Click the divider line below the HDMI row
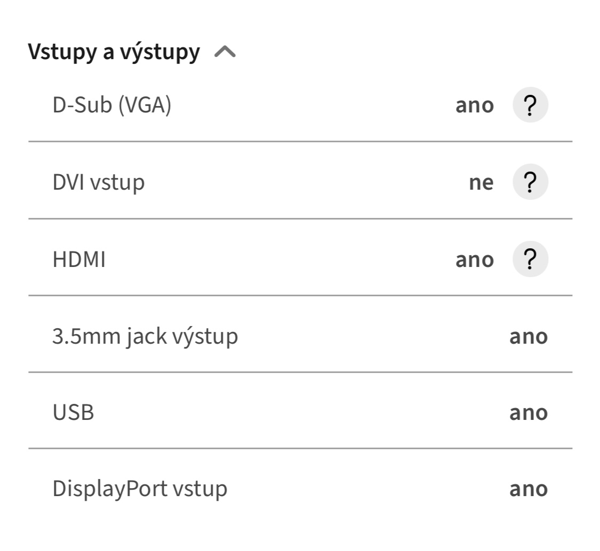Screen dimensions: 600x551 tap(300, 295)
